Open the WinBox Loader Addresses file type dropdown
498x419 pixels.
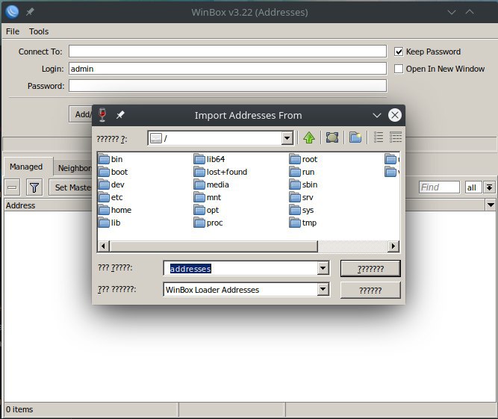click(323, 289)
